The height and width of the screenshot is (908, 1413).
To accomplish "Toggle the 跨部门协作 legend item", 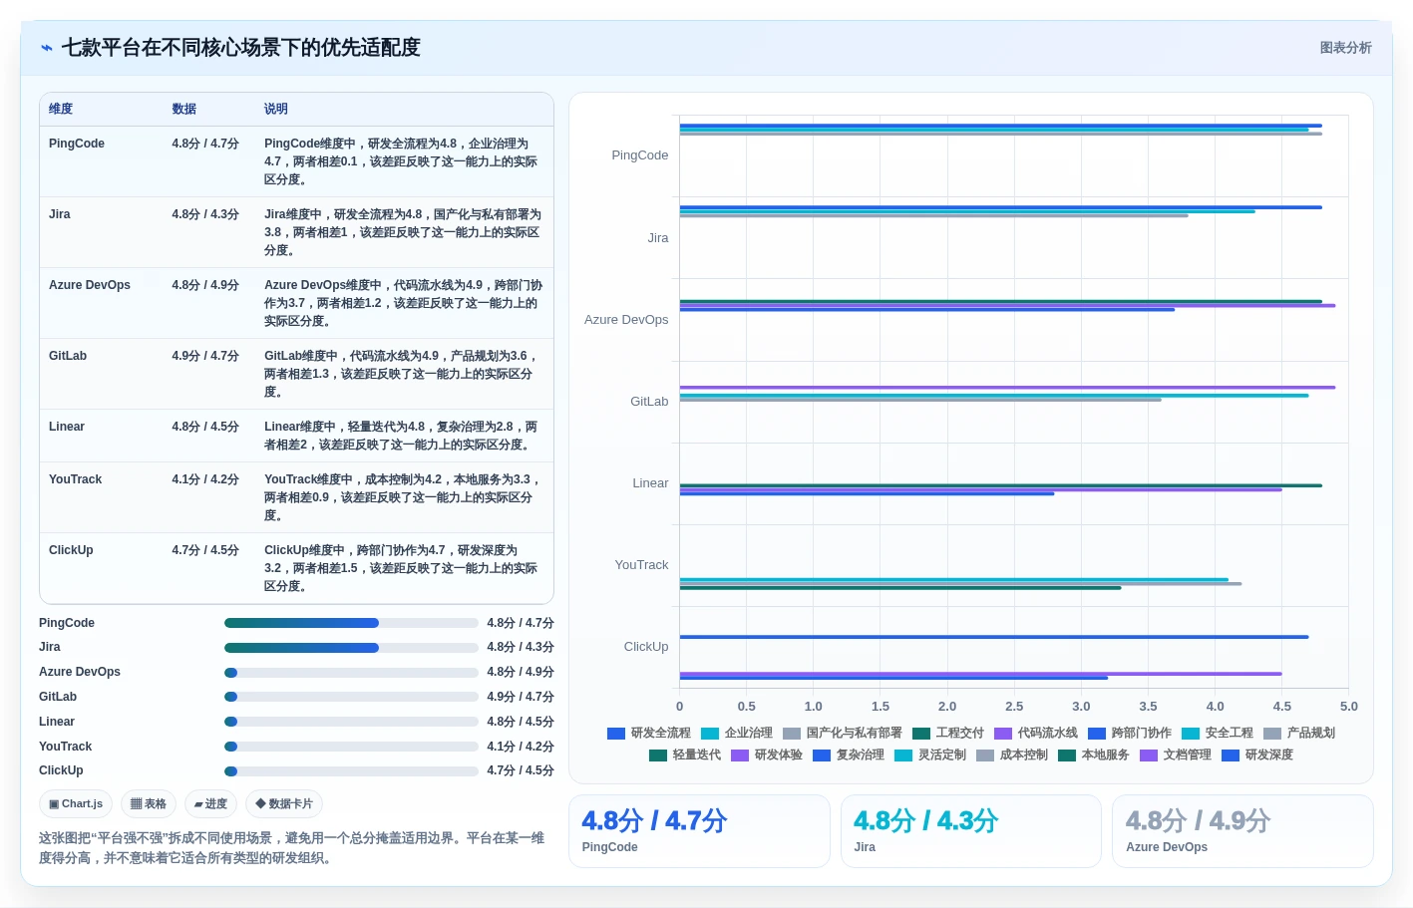I will [x=1130, y=733].
